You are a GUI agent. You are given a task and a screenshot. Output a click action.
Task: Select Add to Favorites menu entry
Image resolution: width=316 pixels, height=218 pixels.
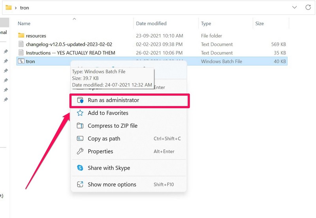click(x=108, y=113)
